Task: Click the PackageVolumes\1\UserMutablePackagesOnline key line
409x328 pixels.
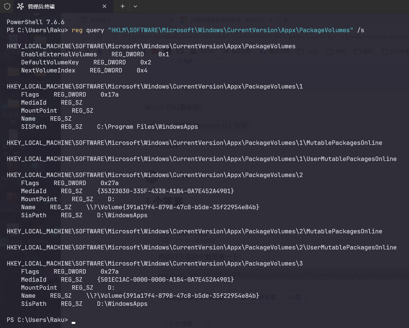Action: 202,159
